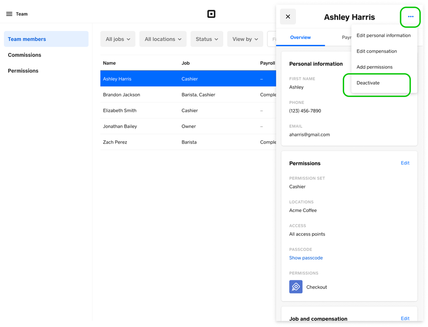The image size is (428, 327).
Task: Click the three-dot more options button
Action: (x=410, y=17)
